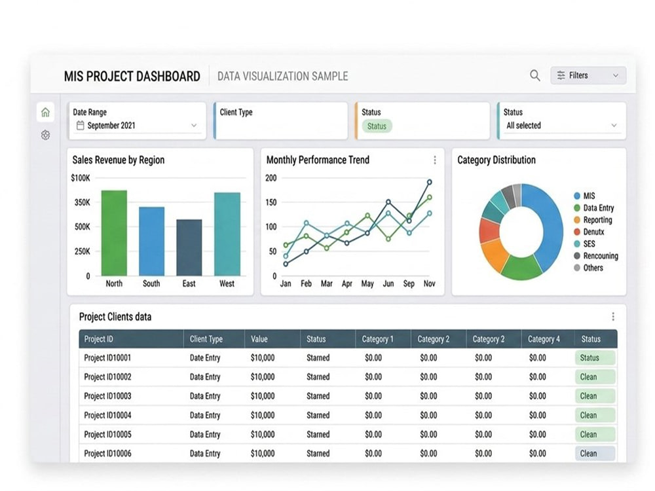Expand the All selected status dropdown
The width and height of the screenshot is (655, 491).
[x=561, y=126]
